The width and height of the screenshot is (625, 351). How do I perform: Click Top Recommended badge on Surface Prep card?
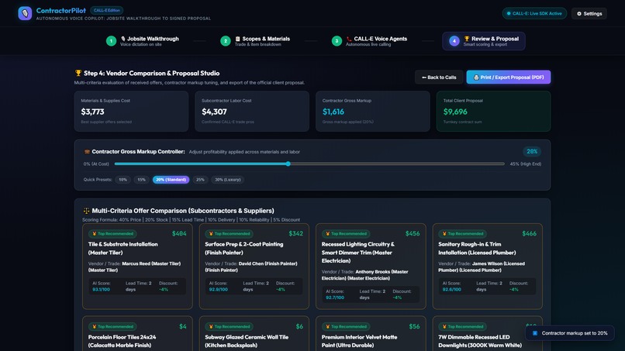tap(230, 234)
